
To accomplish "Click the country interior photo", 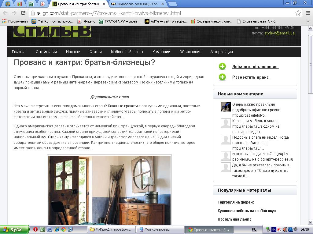I will 109,190.
